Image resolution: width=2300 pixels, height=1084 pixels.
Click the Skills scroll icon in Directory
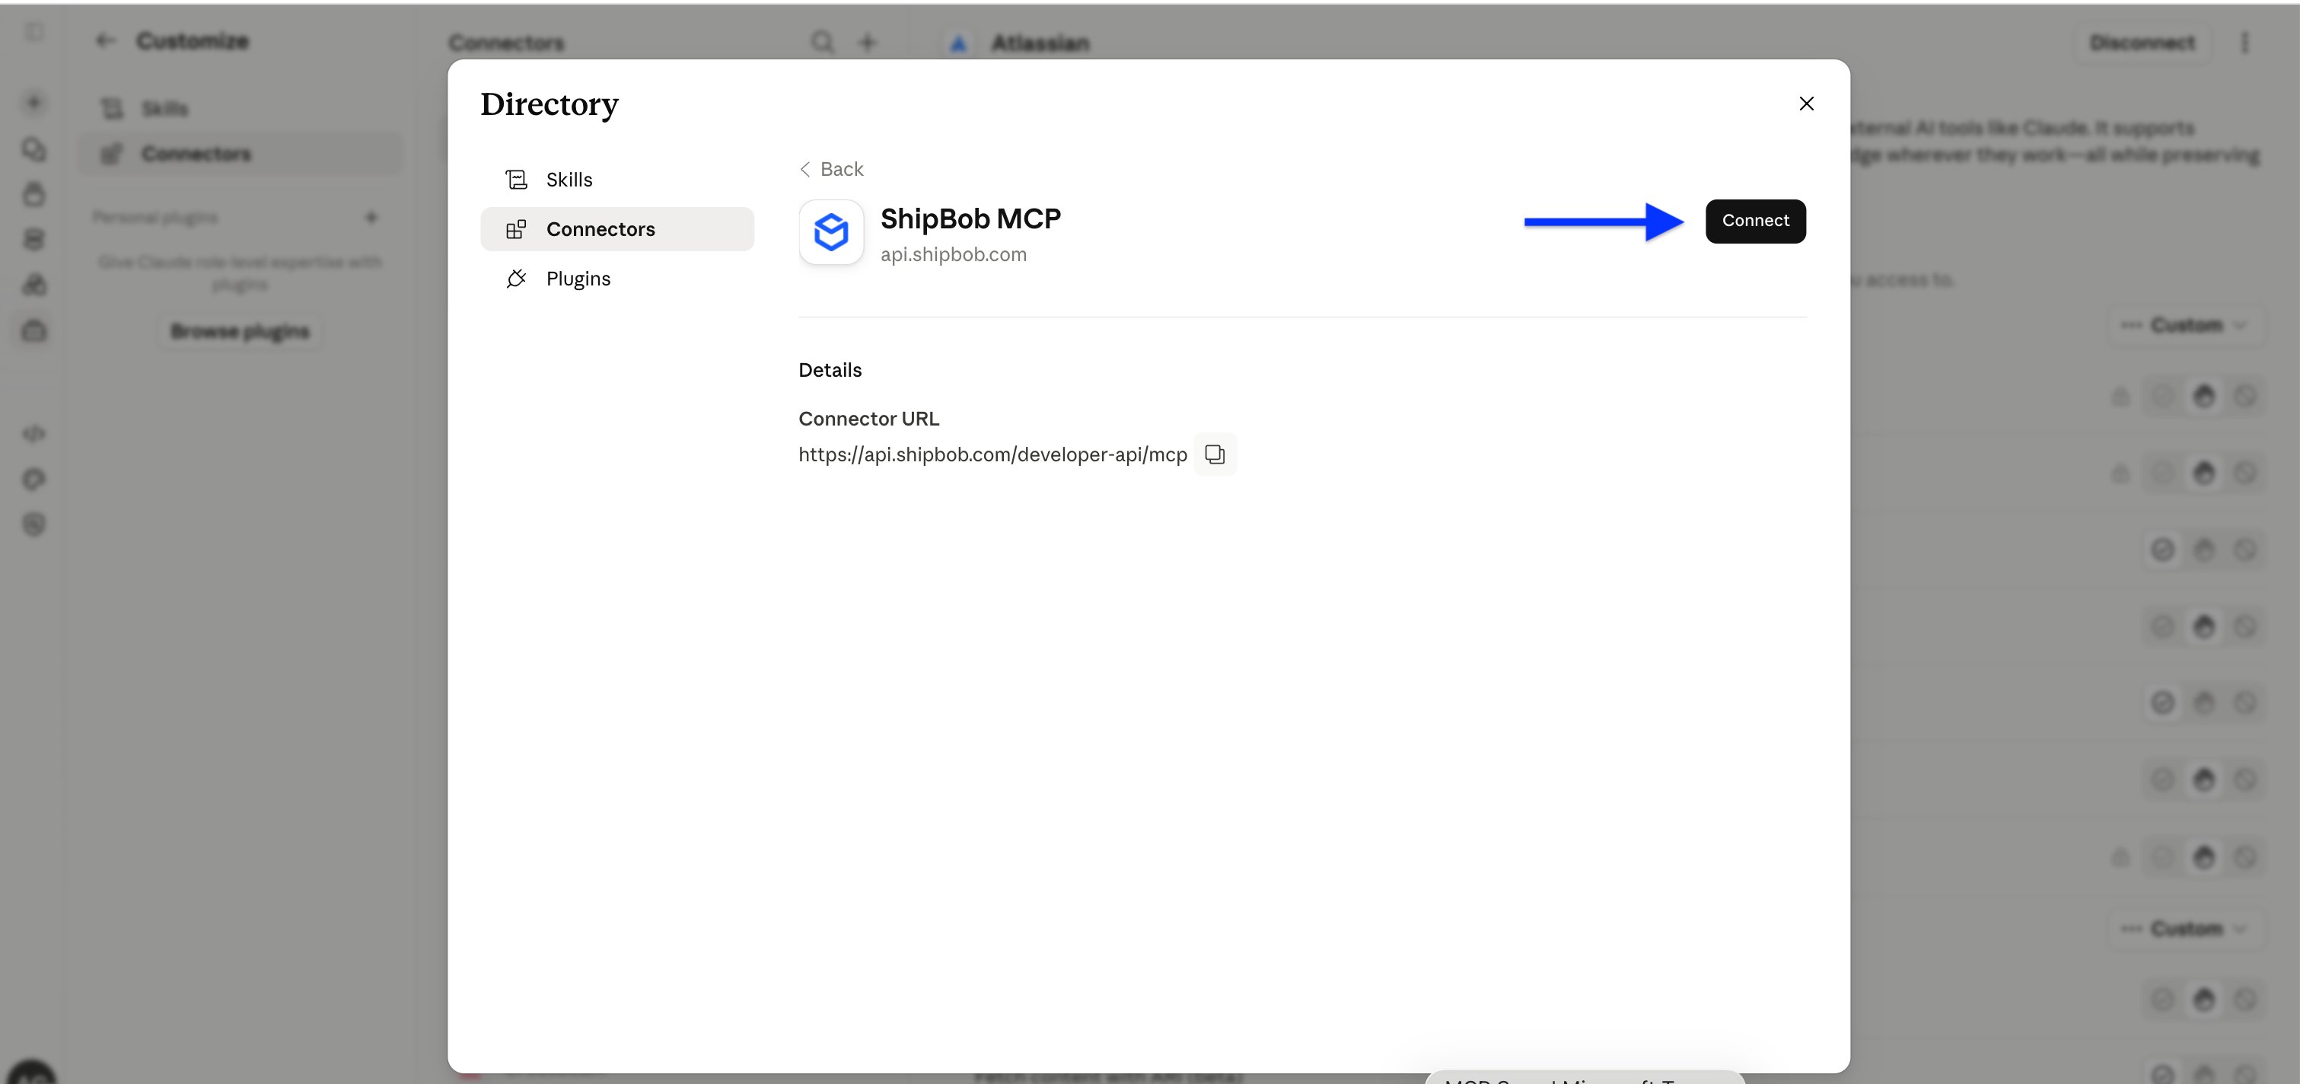(x=516, y=180)
